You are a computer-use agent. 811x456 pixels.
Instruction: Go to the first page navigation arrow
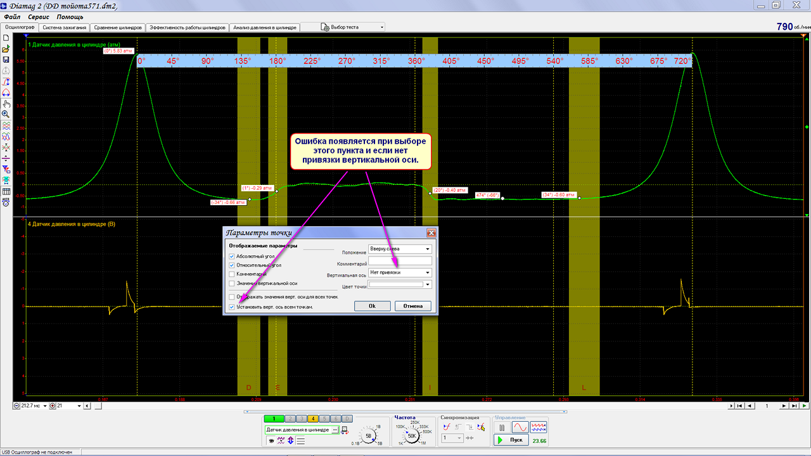click(x=741, y=405)
